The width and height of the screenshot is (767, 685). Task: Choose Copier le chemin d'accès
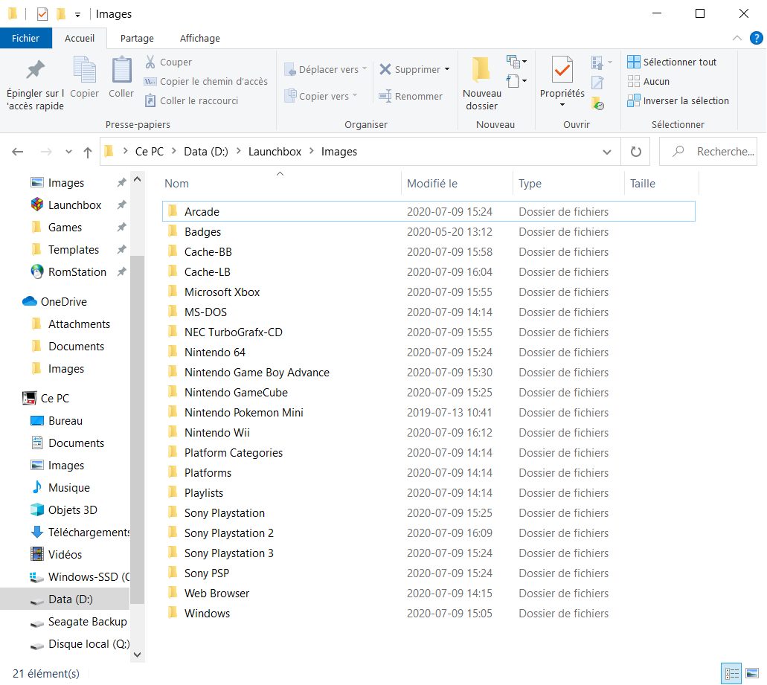206,81
